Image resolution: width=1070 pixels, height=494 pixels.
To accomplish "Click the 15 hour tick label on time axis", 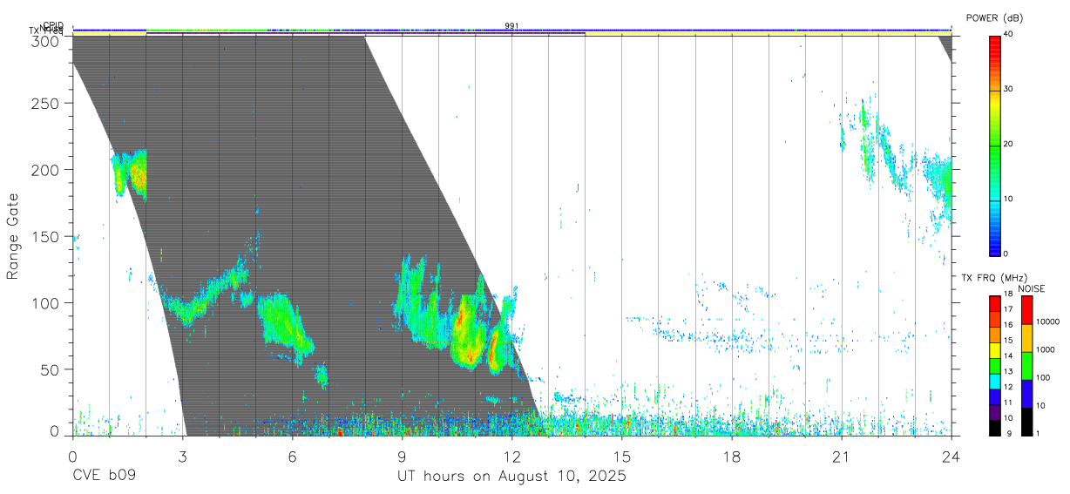I will pyautogui.click(x=621, y=457).
